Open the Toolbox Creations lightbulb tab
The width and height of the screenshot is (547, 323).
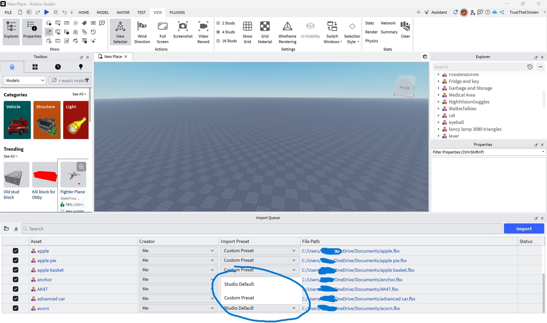pos(81,67)
